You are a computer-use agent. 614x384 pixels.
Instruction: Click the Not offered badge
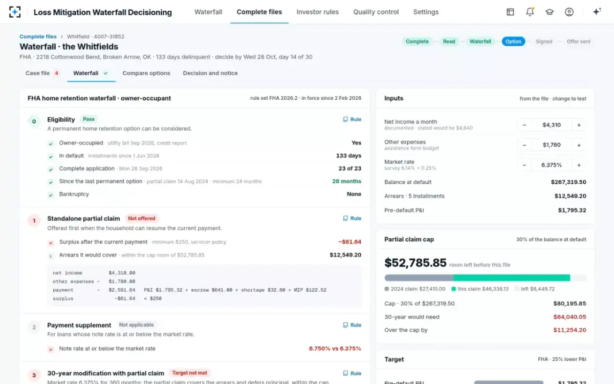(142, 218)
